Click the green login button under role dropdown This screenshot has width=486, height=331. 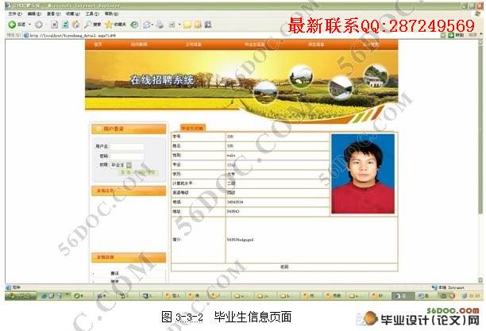click(125, 172)
